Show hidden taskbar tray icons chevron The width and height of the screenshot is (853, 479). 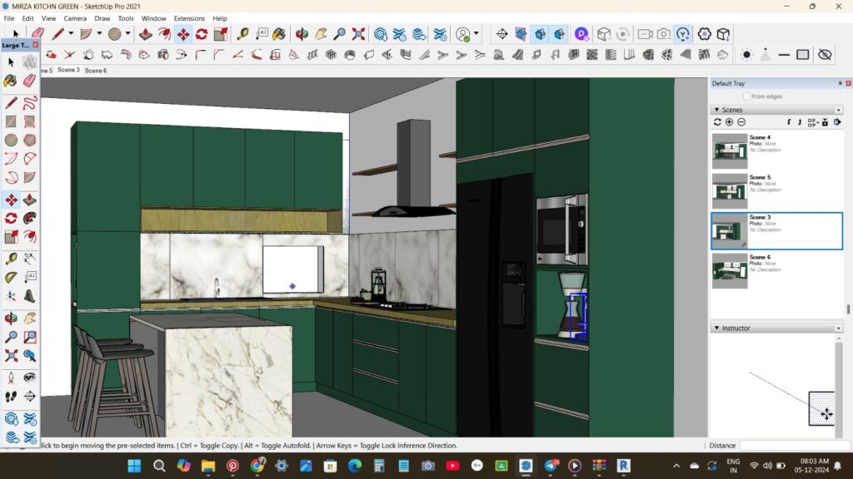pyautogui.click(x=676, y=466)
